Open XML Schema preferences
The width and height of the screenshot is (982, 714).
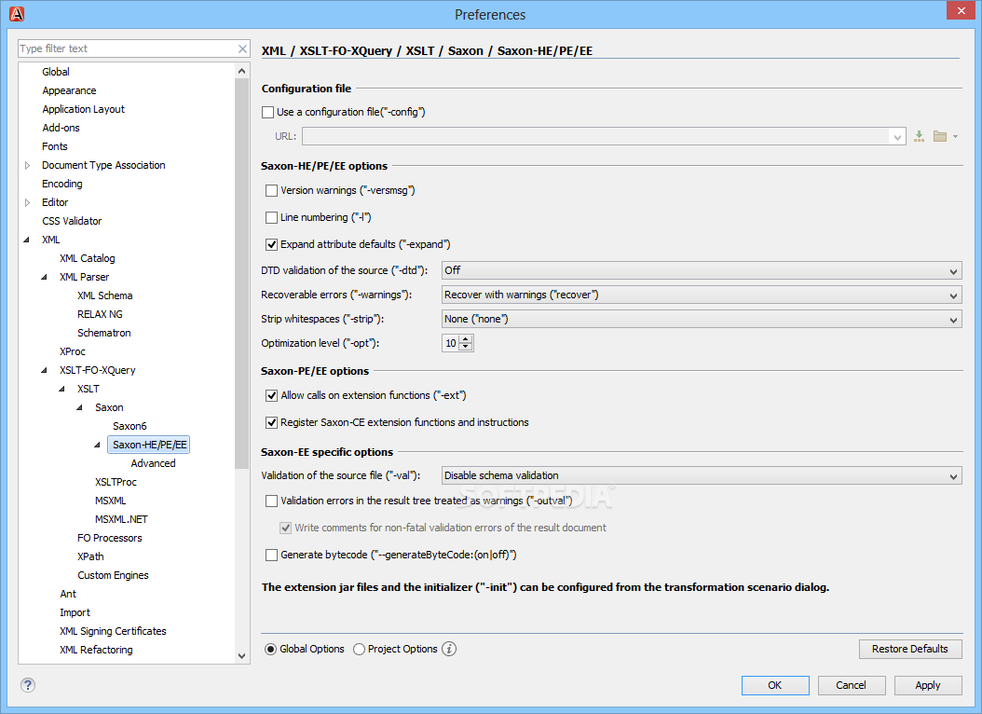click(x=104, y=295)
